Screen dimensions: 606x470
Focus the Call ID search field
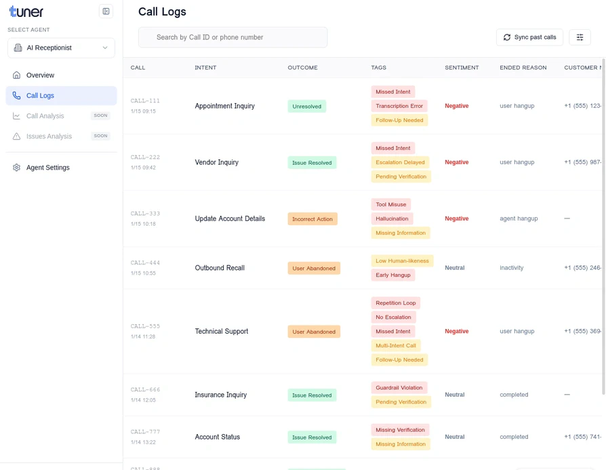pos(233,37)
